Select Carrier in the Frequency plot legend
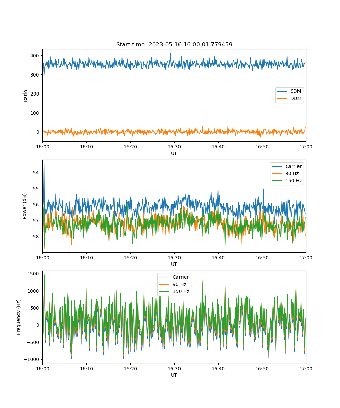This screenshot has height=408, width=340. click(181, 277)
